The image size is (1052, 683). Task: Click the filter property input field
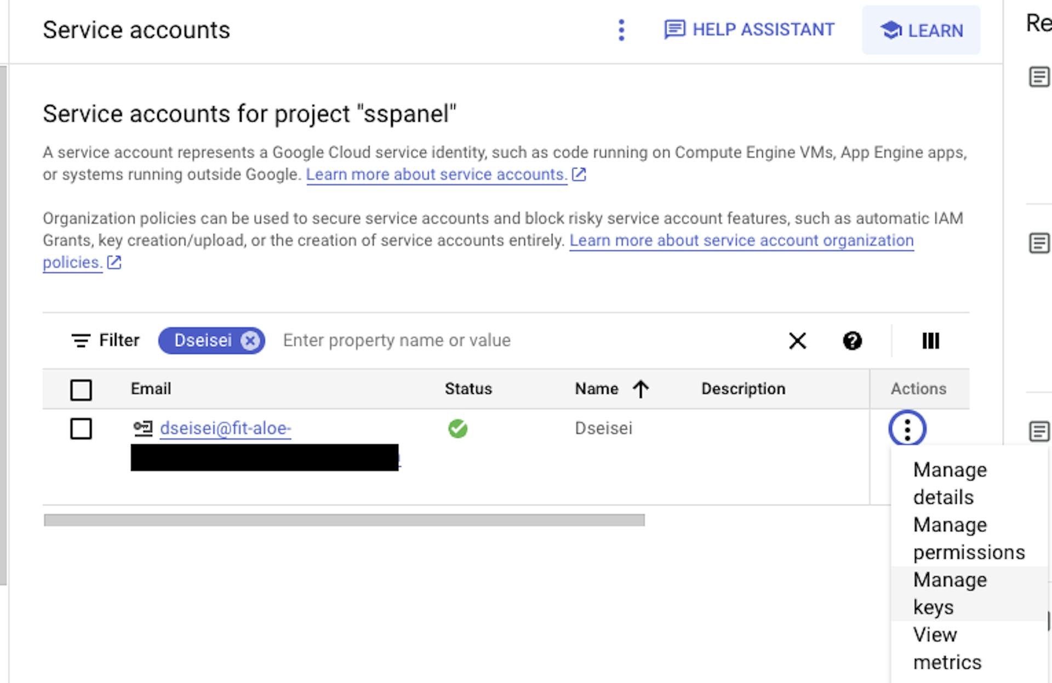coord(493,341)
